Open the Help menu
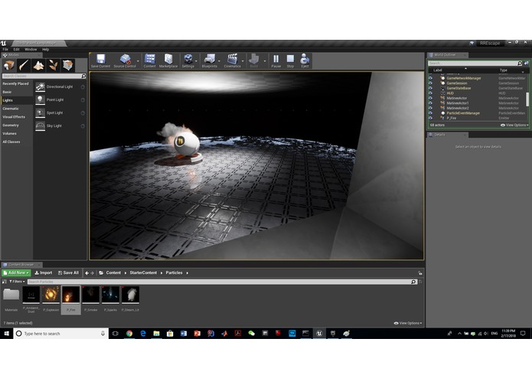 click(45, 50)
